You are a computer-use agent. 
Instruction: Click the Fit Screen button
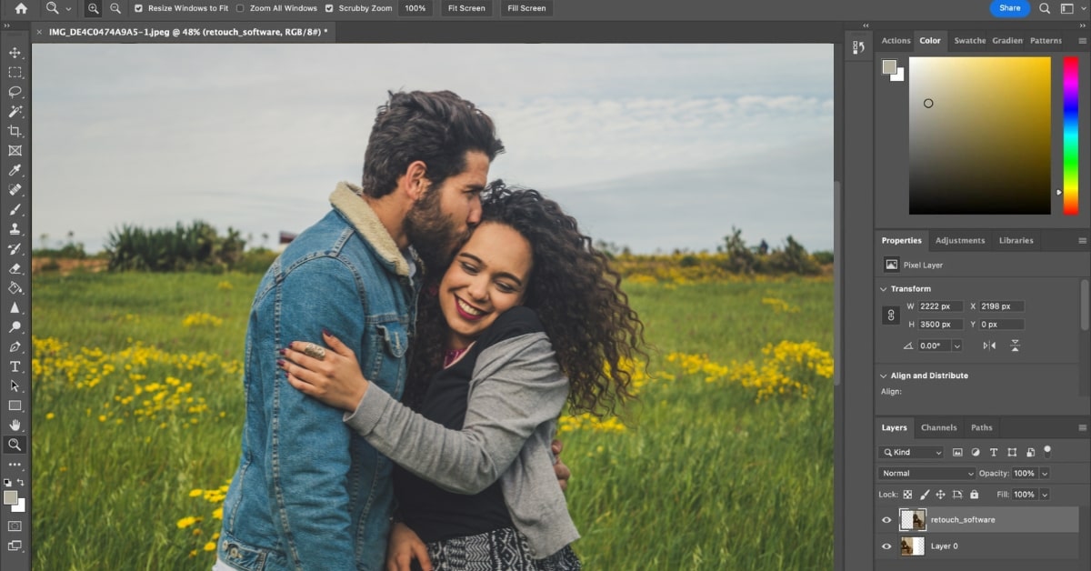[466, 8]
